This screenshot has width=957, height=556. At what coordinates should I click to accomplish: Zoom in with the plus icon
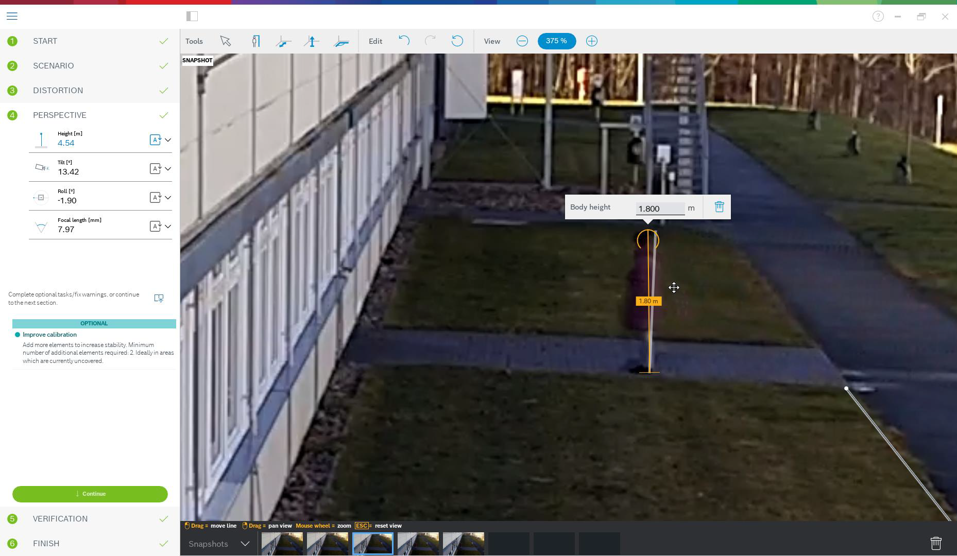click(x=591, y=41)
